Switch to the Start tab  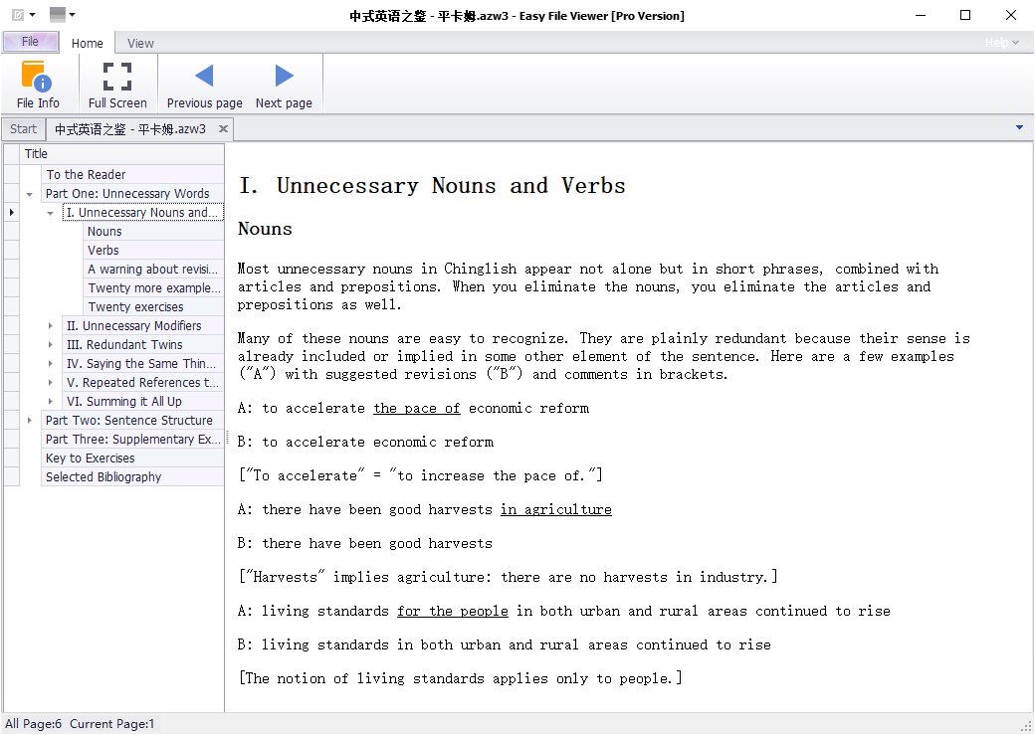[23, 128]
